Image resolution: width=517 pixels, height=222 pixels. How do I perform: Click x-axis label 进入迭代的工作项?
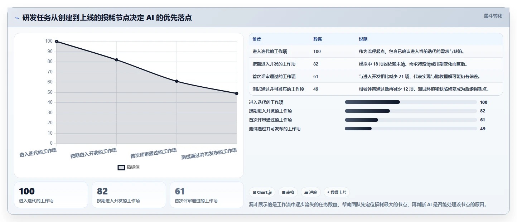pos(38,153)
